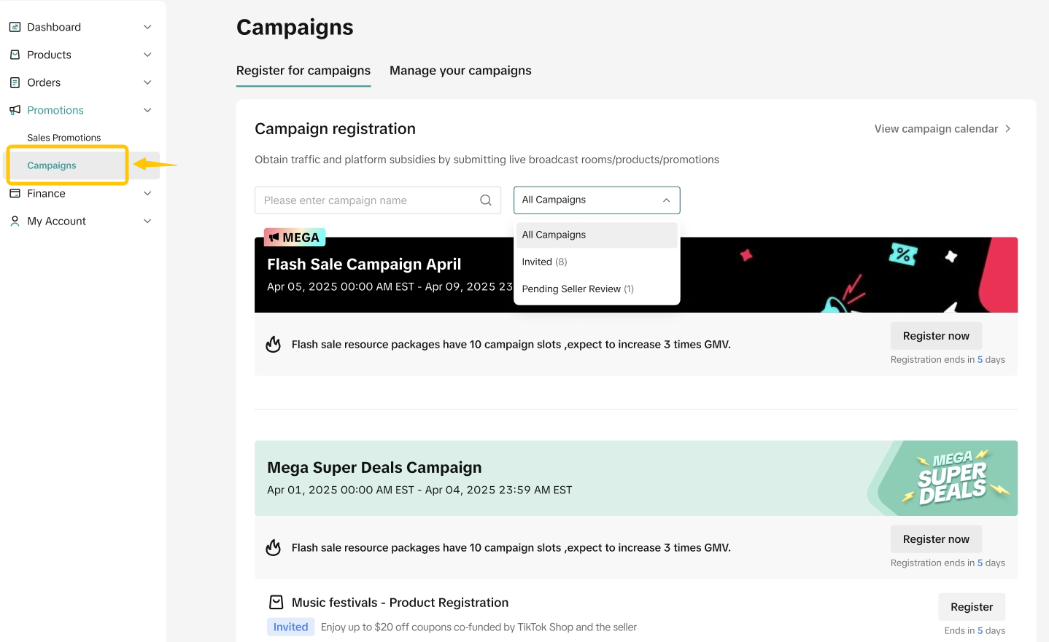The height and width of the screenshot is (642, 1049).
Task: Choose Pending Seller Review option
Action: pos(578,289)
